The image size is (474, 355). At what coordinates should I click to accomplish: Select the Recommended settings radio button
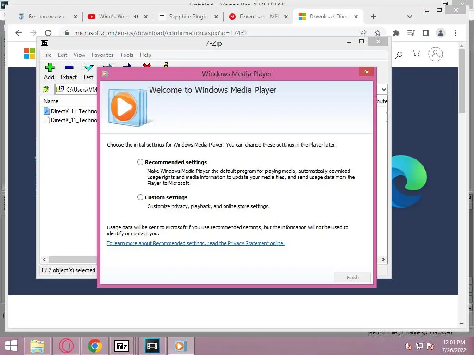pyautogui.click(x=140, y=162)
